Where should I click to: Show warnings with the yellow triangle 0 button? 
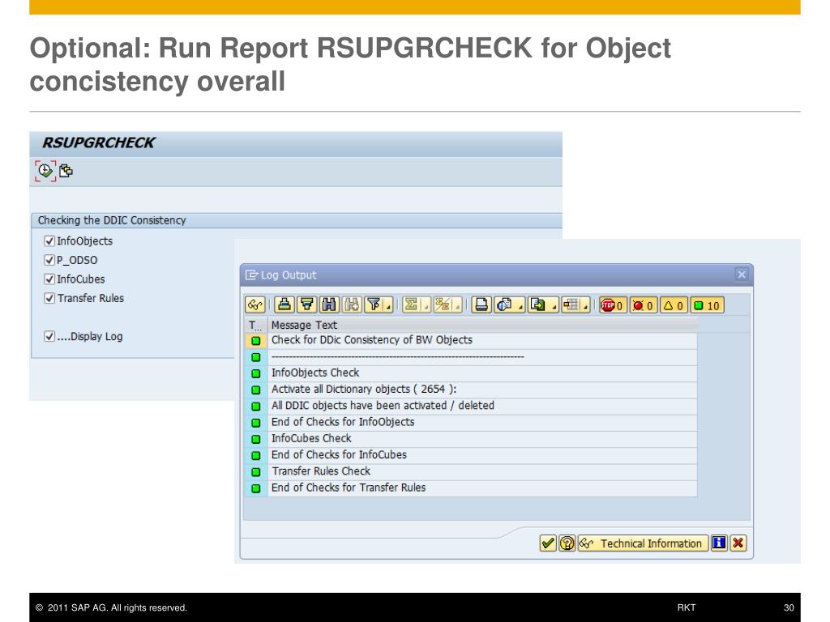(674, 305)
